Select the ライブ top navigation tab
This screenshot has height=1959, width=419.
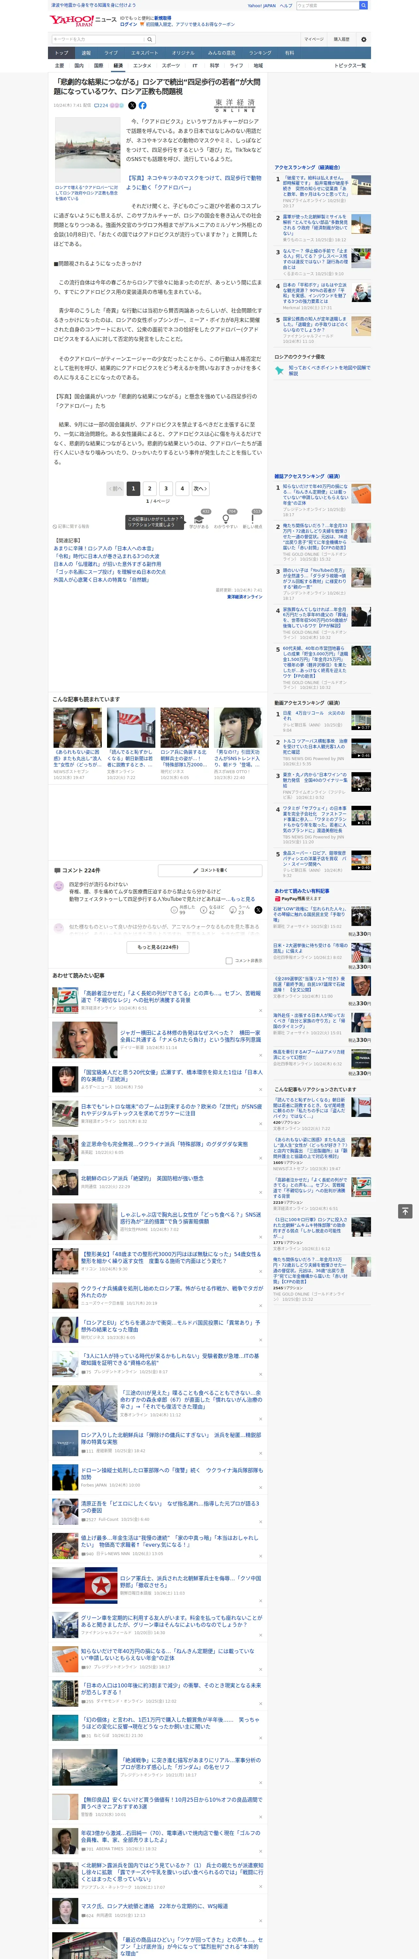[111, 53]
